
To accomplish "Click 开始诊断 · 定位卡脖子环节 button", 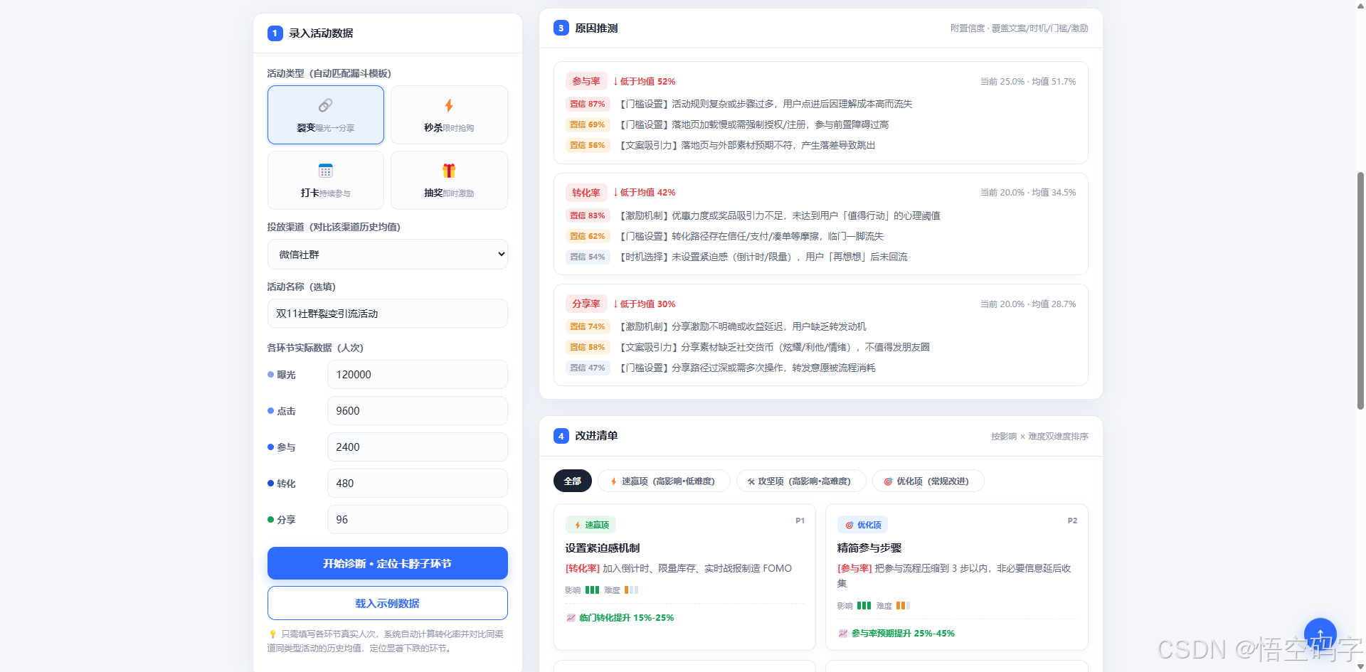I will point(388,563).
